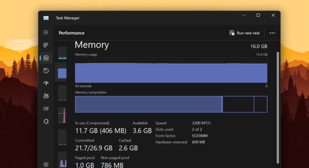Click the 3200 MT/s speed value
The height and width of the screenshot is (168, 309).
[x=201, y=123]
